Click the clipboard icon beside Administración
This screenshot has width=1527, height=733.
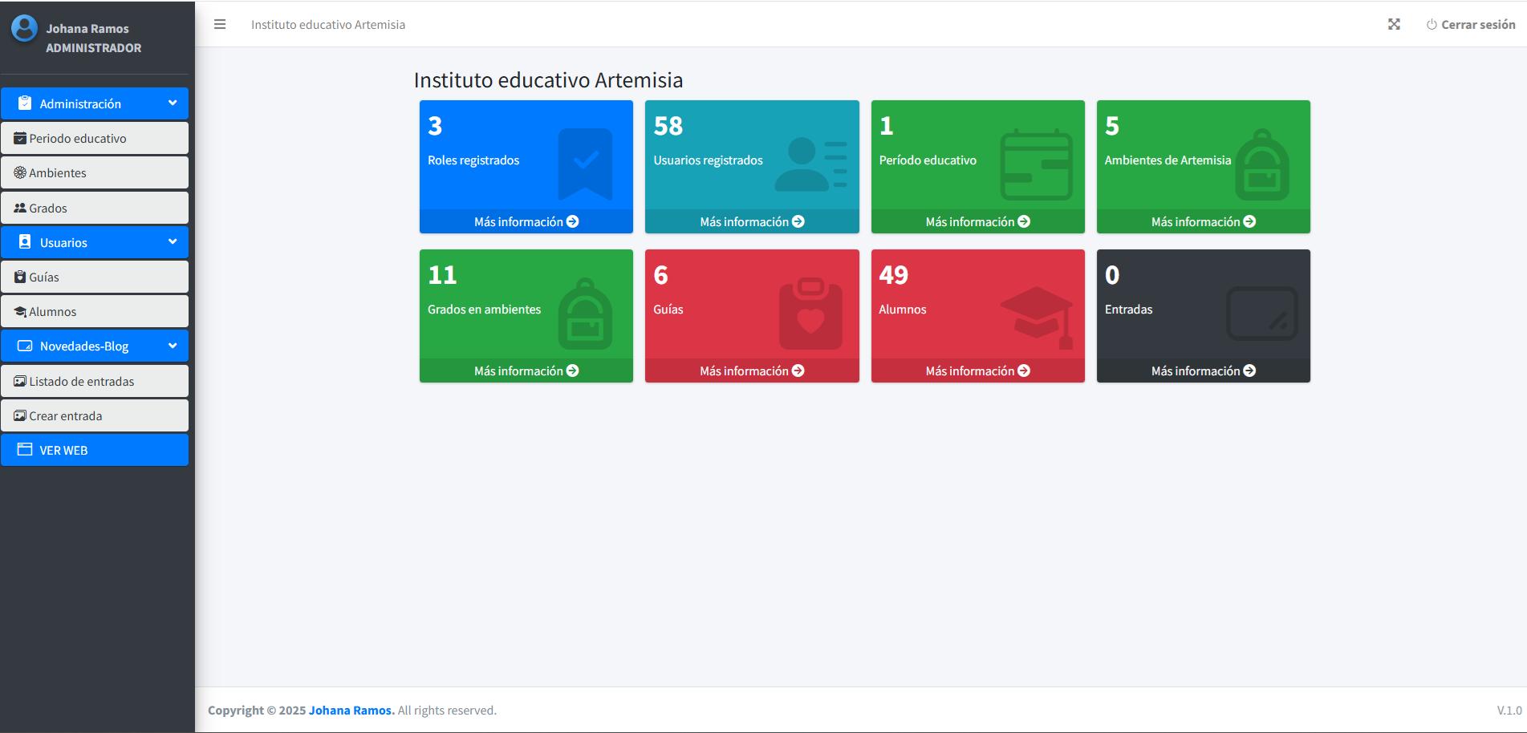25,103
